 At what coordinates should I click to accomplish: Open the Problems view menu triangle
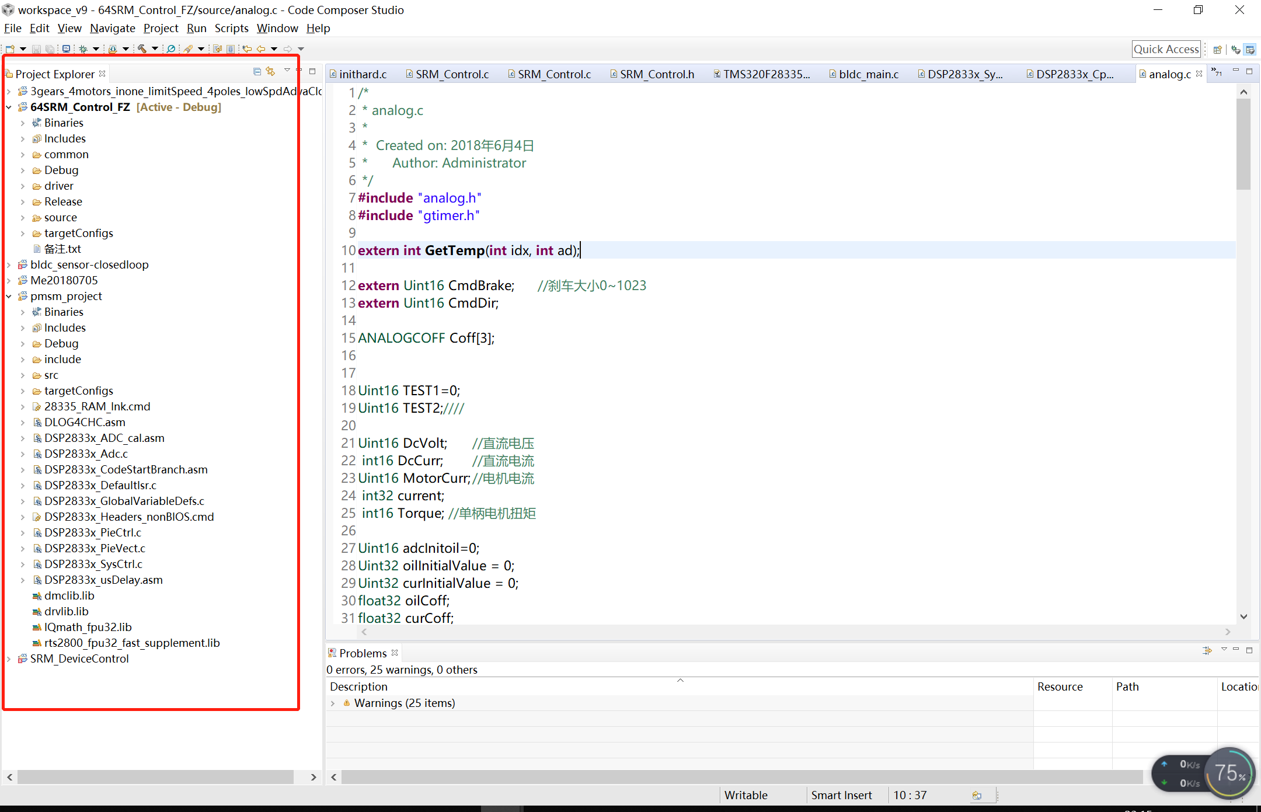(x=1224, y=650)
